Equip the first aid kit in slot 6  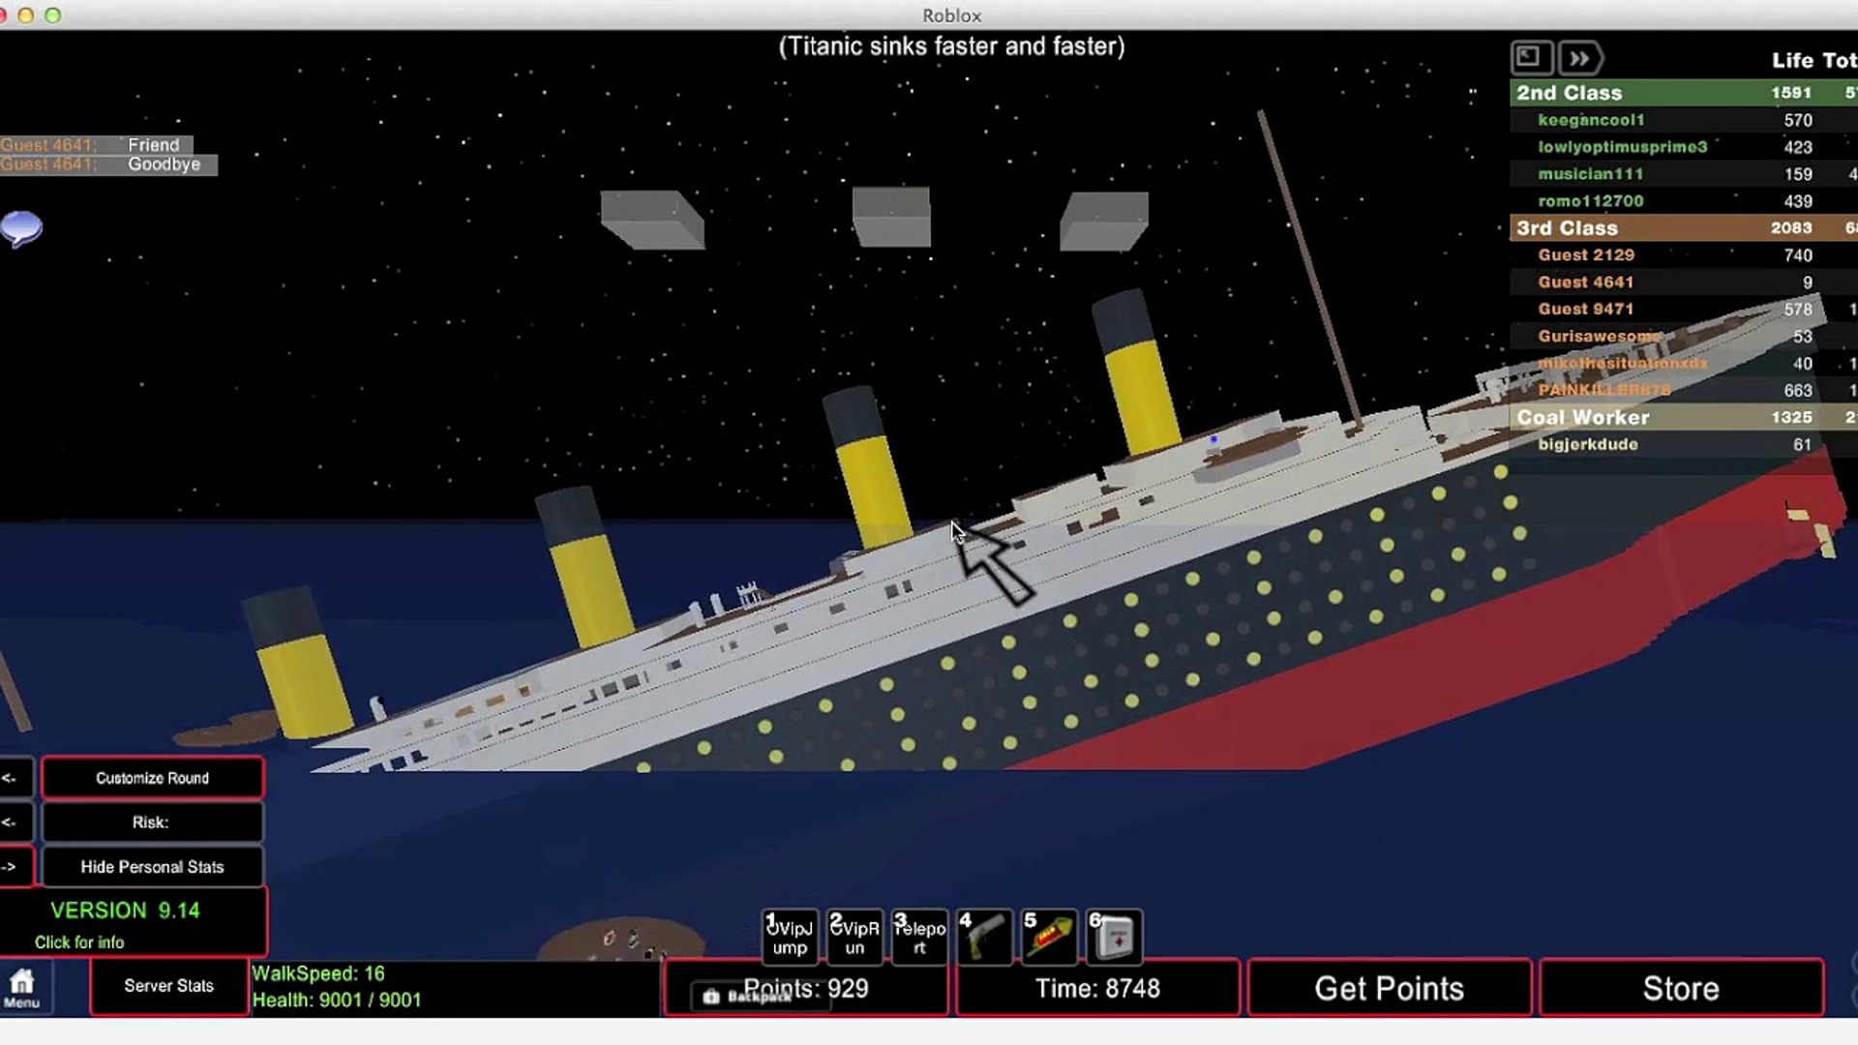click(1113, 936)
